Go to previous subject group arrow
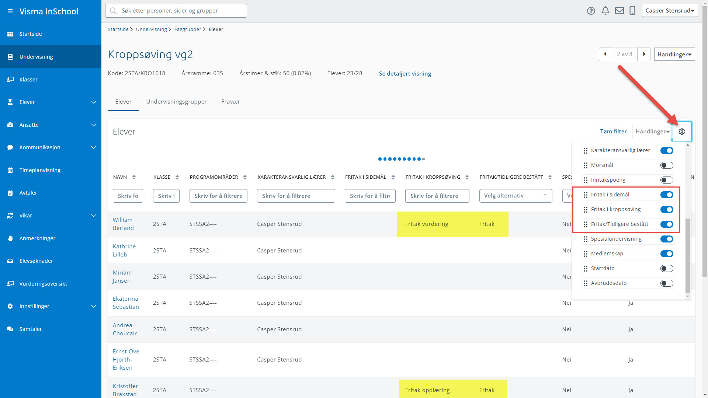The width and height of the screenshot is (708, 398). [605, 54]
